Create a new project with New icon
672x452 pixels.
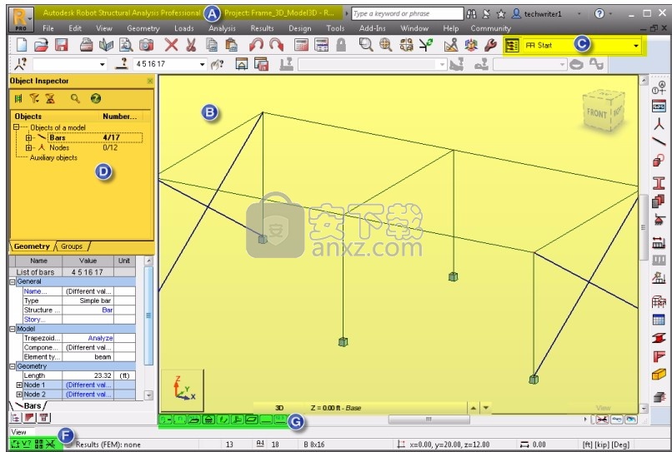[x=22, y=44]
